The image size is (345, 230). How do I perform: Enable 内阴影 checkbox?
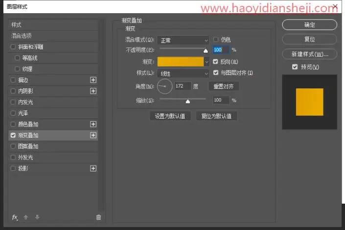point(13,91)
